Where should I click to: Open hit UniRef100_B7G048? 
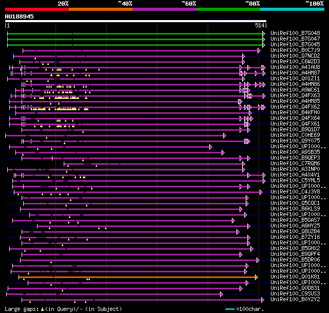(x=295, y=33)
